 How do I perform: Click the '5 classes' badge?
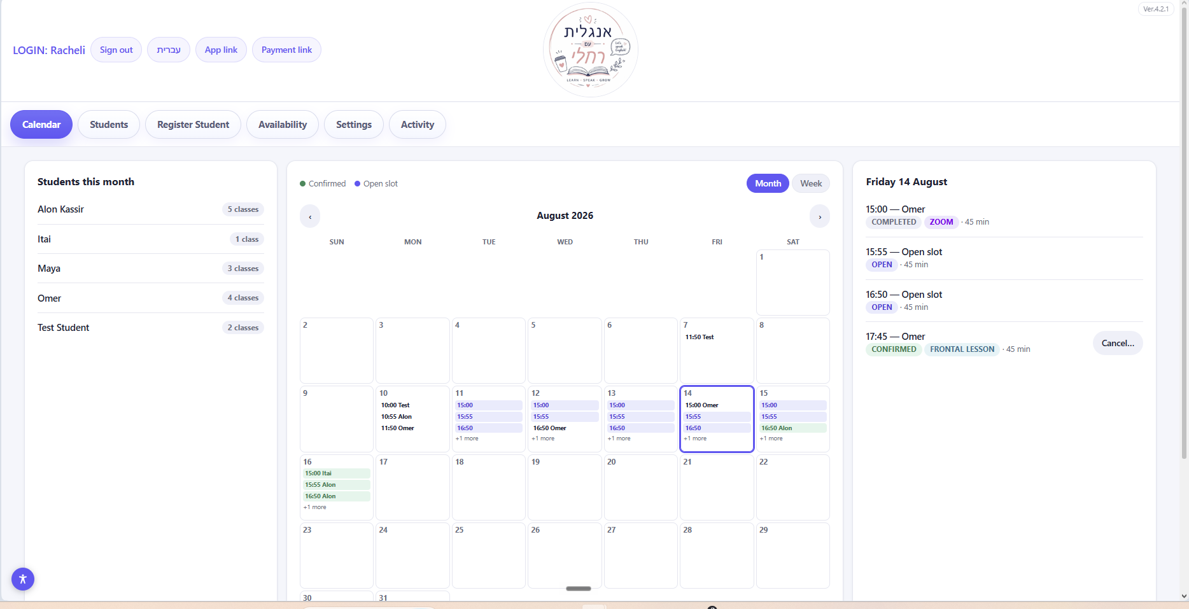click(x=243, y=209)
